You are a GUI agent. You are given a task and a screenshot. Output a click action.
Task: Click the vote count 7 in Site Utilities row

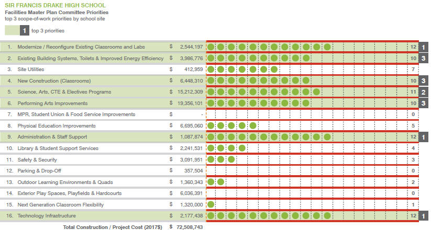pyautogui.click(x=413, y=70)
